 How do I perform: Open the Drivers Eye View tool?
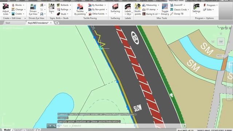click(x=33, y=9)
